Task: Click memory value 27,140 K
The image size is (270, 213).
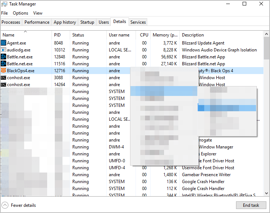Action: 169,64
